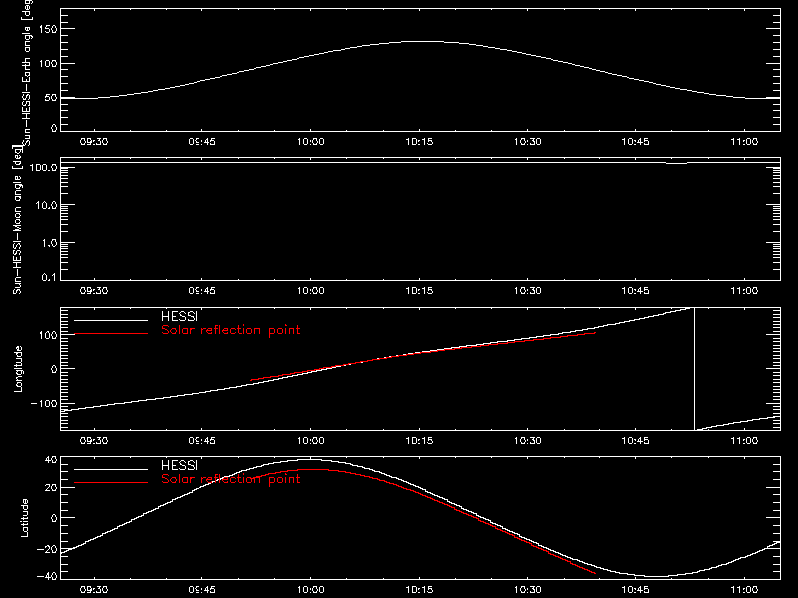Click the 40 tick on Latitude axis
Image resolution: width=798 pixels, height=598 pixels.
[x=51, y=460]
